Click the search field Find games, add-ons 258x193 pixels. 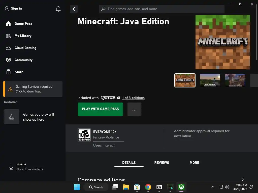(x=162, y=9)
